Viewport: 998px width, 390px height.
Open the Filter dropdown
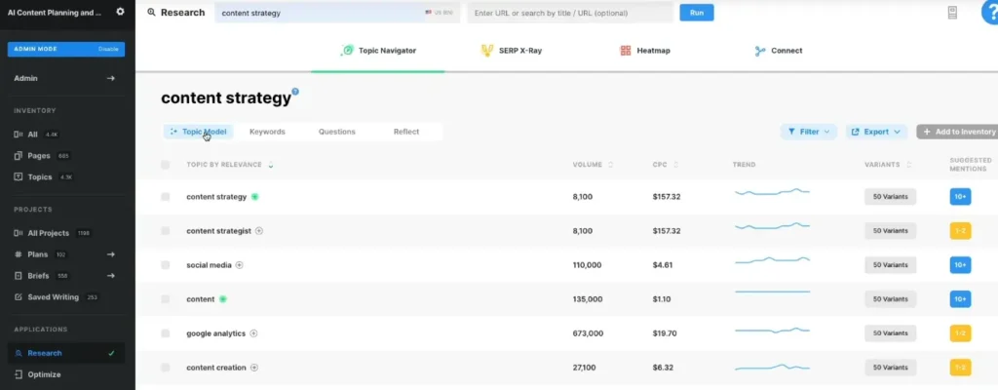(x=808, y=132)
